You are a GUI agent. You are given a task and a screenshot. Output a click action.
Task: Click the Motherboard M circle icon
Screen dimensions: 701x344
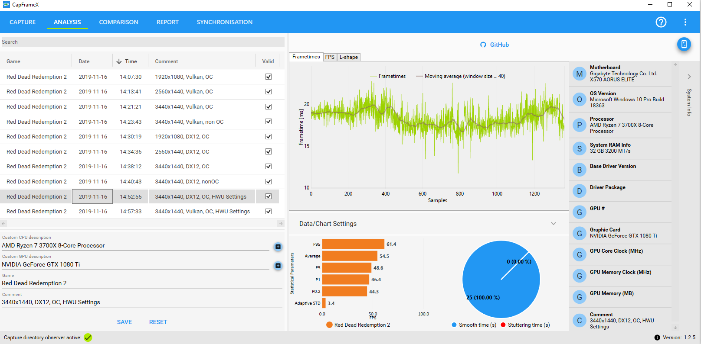(x=579, y=74)
